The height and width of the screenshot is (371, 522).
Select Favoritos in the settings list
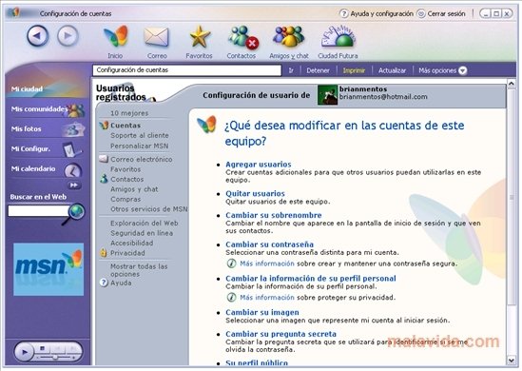pyautogui.click(x=126, y=169)
